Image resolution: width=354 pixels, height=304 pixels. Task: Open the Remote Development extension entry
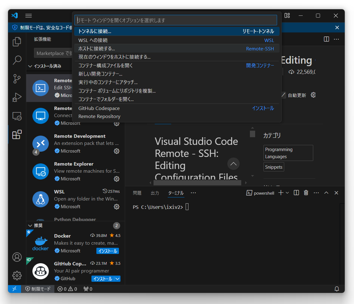[x=76, y=144]
